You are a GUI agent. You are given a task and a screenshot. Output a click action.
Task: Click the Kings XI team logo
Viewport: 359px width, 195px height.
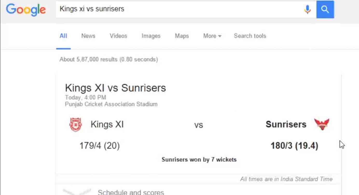click(x=75, y=125)
